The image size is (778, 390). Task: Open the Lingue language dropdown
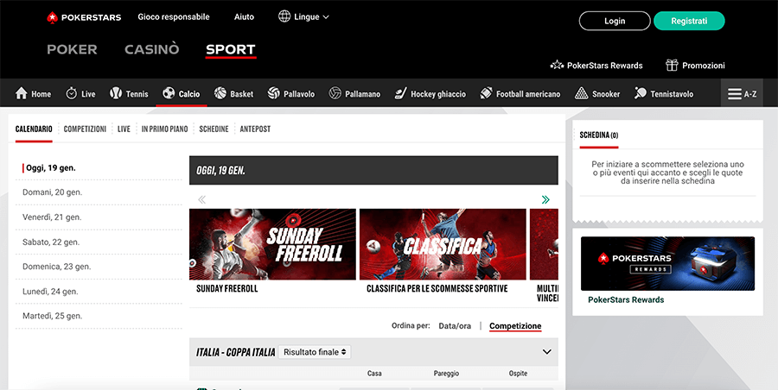click(x=304, y=17)
